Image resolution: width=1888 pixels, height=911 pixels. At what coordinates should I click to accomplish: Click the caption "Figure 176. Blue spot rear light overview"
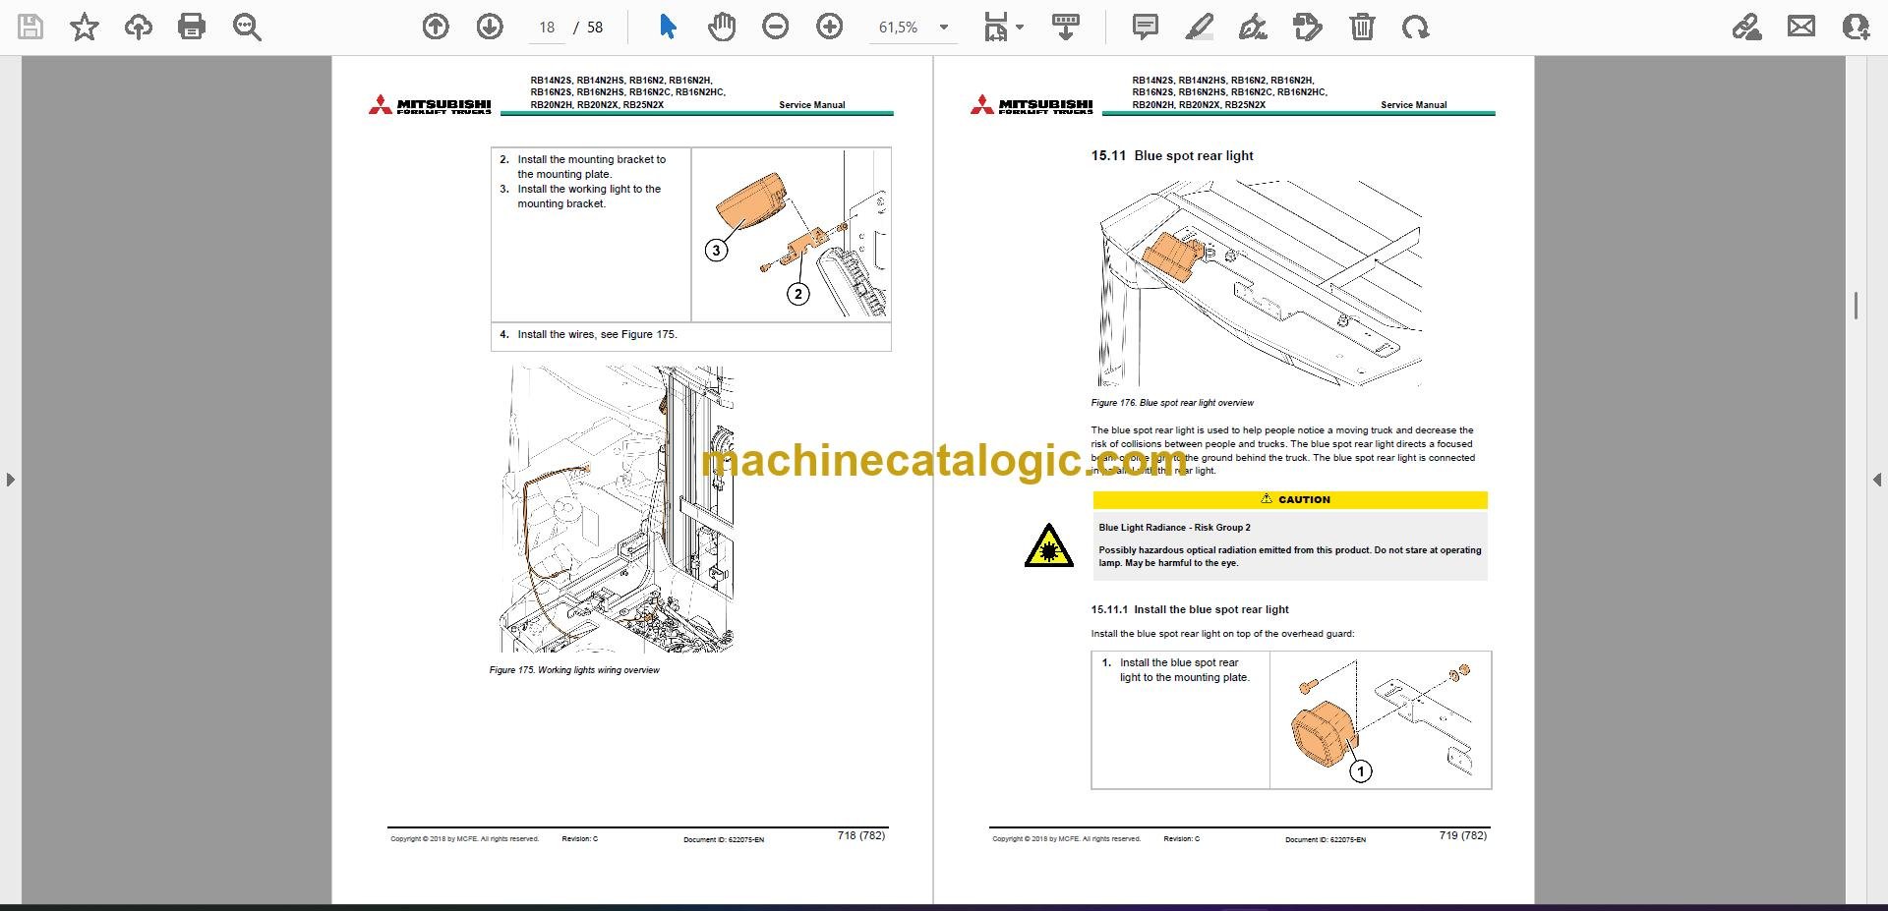click(1172, 403)
